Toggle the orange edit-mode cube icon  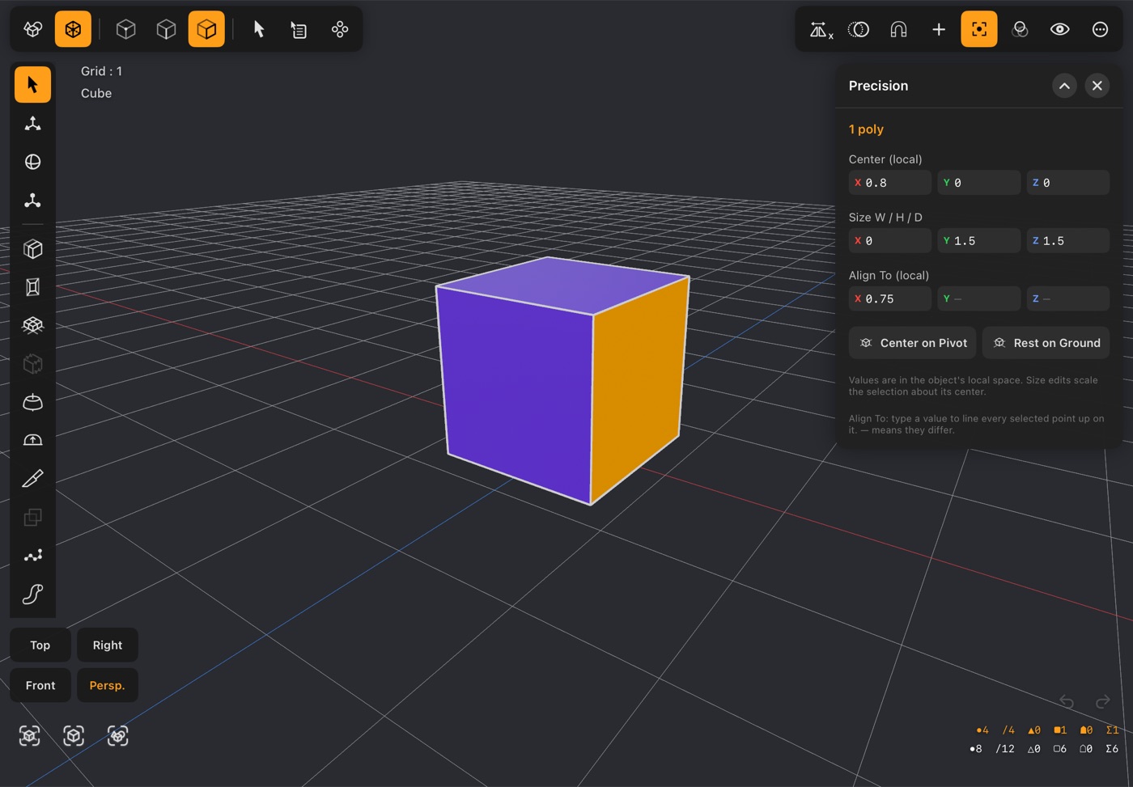pyautogui.click(x=73, y=29)
